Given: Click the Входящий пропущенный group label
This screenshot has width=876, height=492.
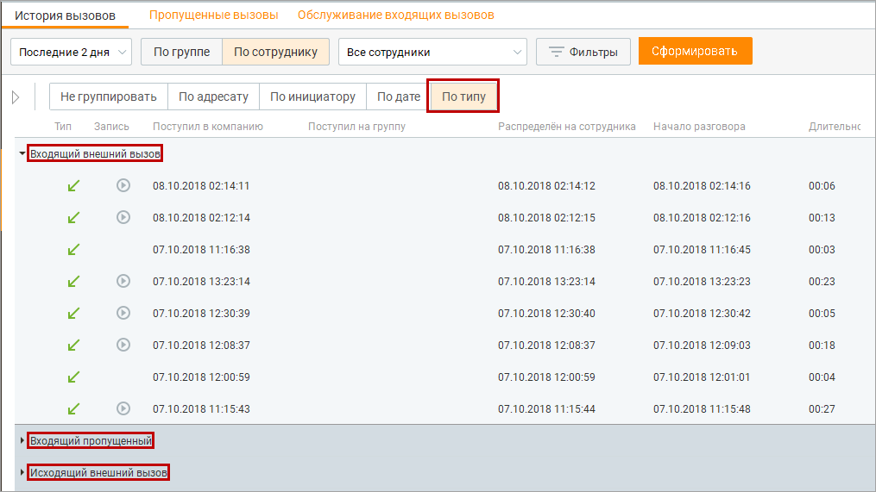Looking at the screenshot, I should click(x=91, y=440).
